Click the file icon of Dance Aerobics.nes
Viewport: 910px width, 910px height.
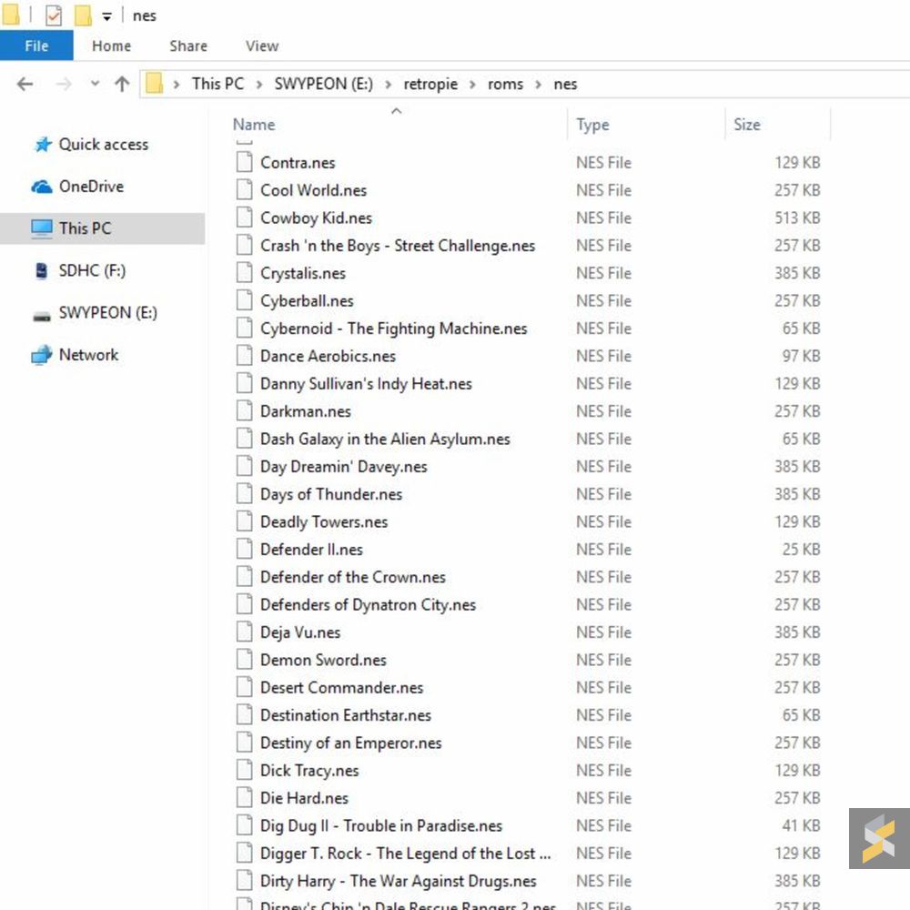pyautogui.click(x=244, y=356)
